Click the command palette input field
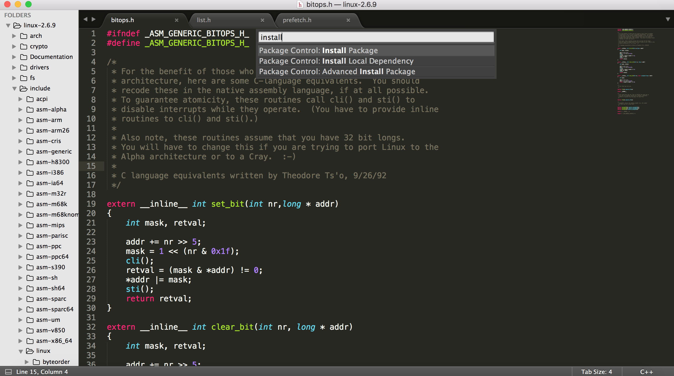674x376 pixels. point(376,37)
